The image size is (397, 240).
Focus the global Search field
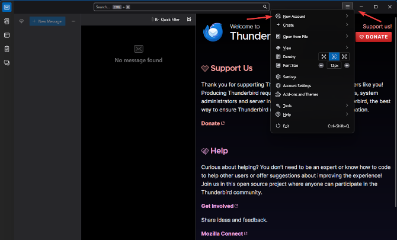click(181, 7)
